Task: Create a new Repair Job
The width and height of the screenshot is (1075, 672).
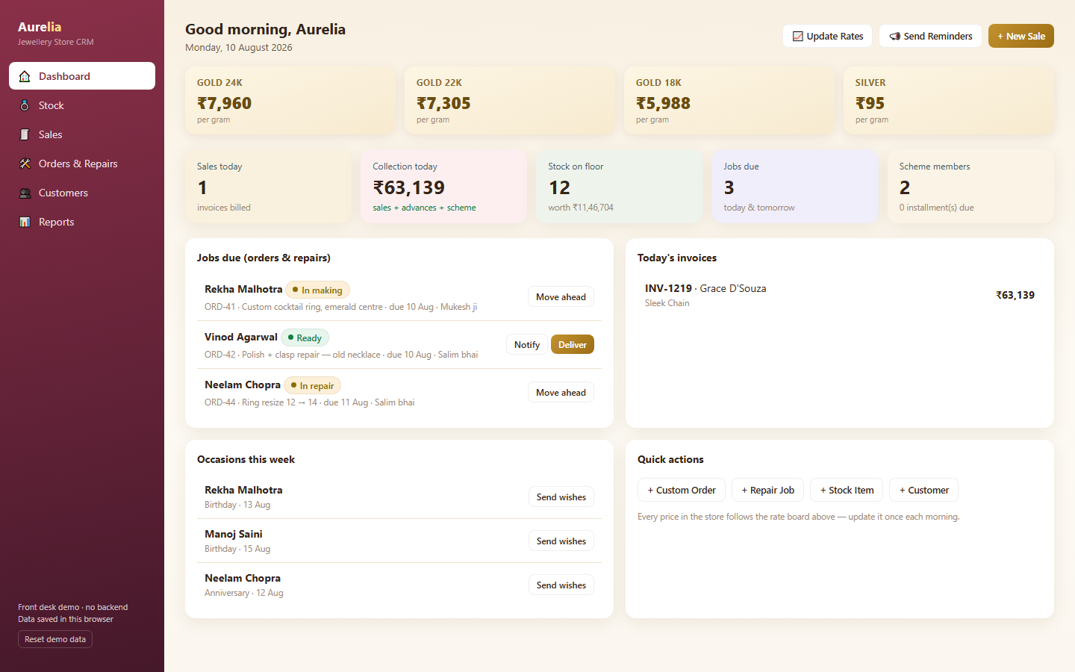Action: coord(767,490)
